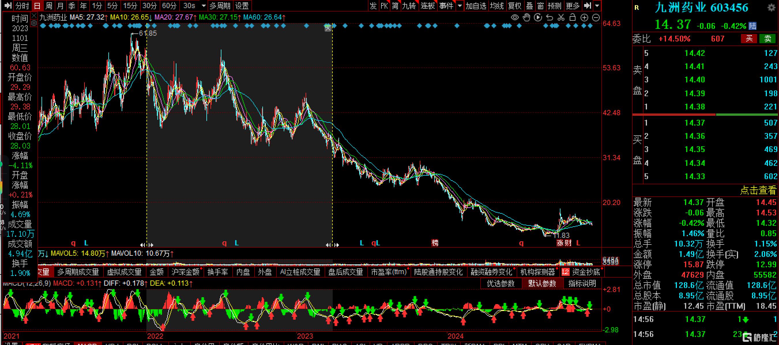This screenshot has height=345, width=779.
Task: Click the buy level 1 price 14.37
Action: [695, 123]
